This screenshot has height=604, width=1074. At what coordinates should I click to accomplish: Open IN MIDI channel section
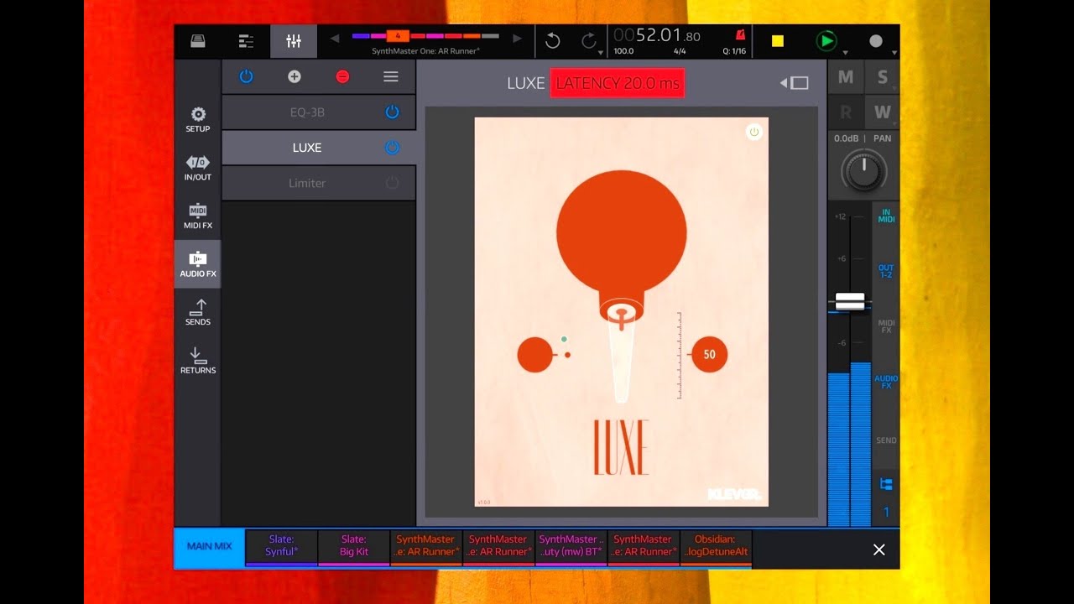click(x=886, y=216)
